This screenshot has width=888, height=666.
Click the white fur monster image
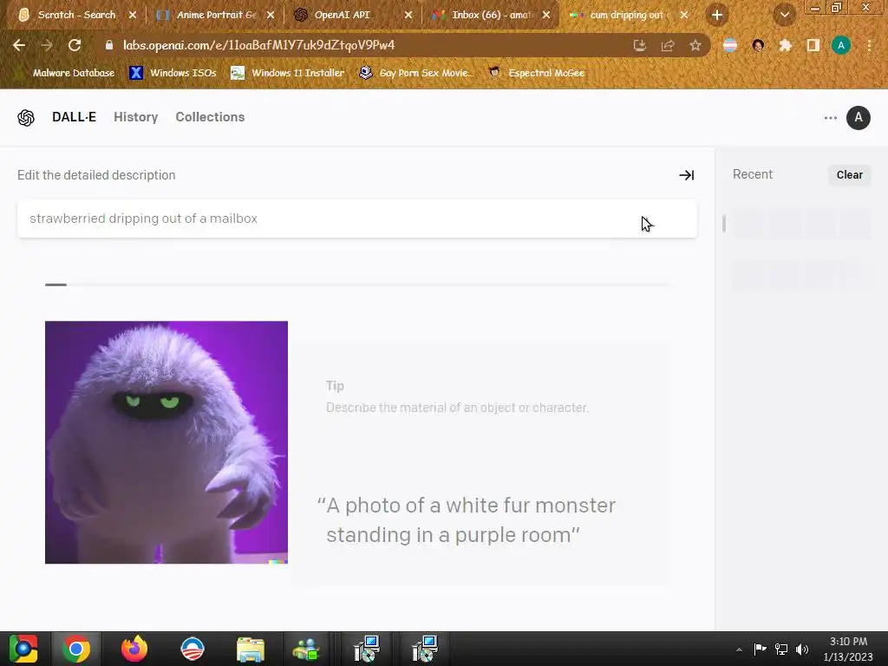point(166,442)
